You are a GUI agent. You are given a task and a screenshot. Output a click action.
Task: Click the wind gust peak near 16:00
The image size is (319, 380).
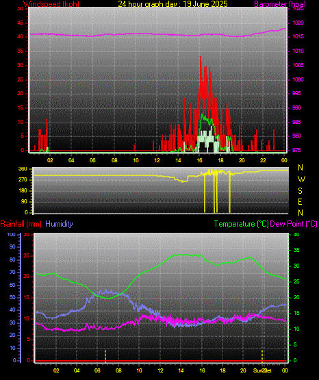201,58
